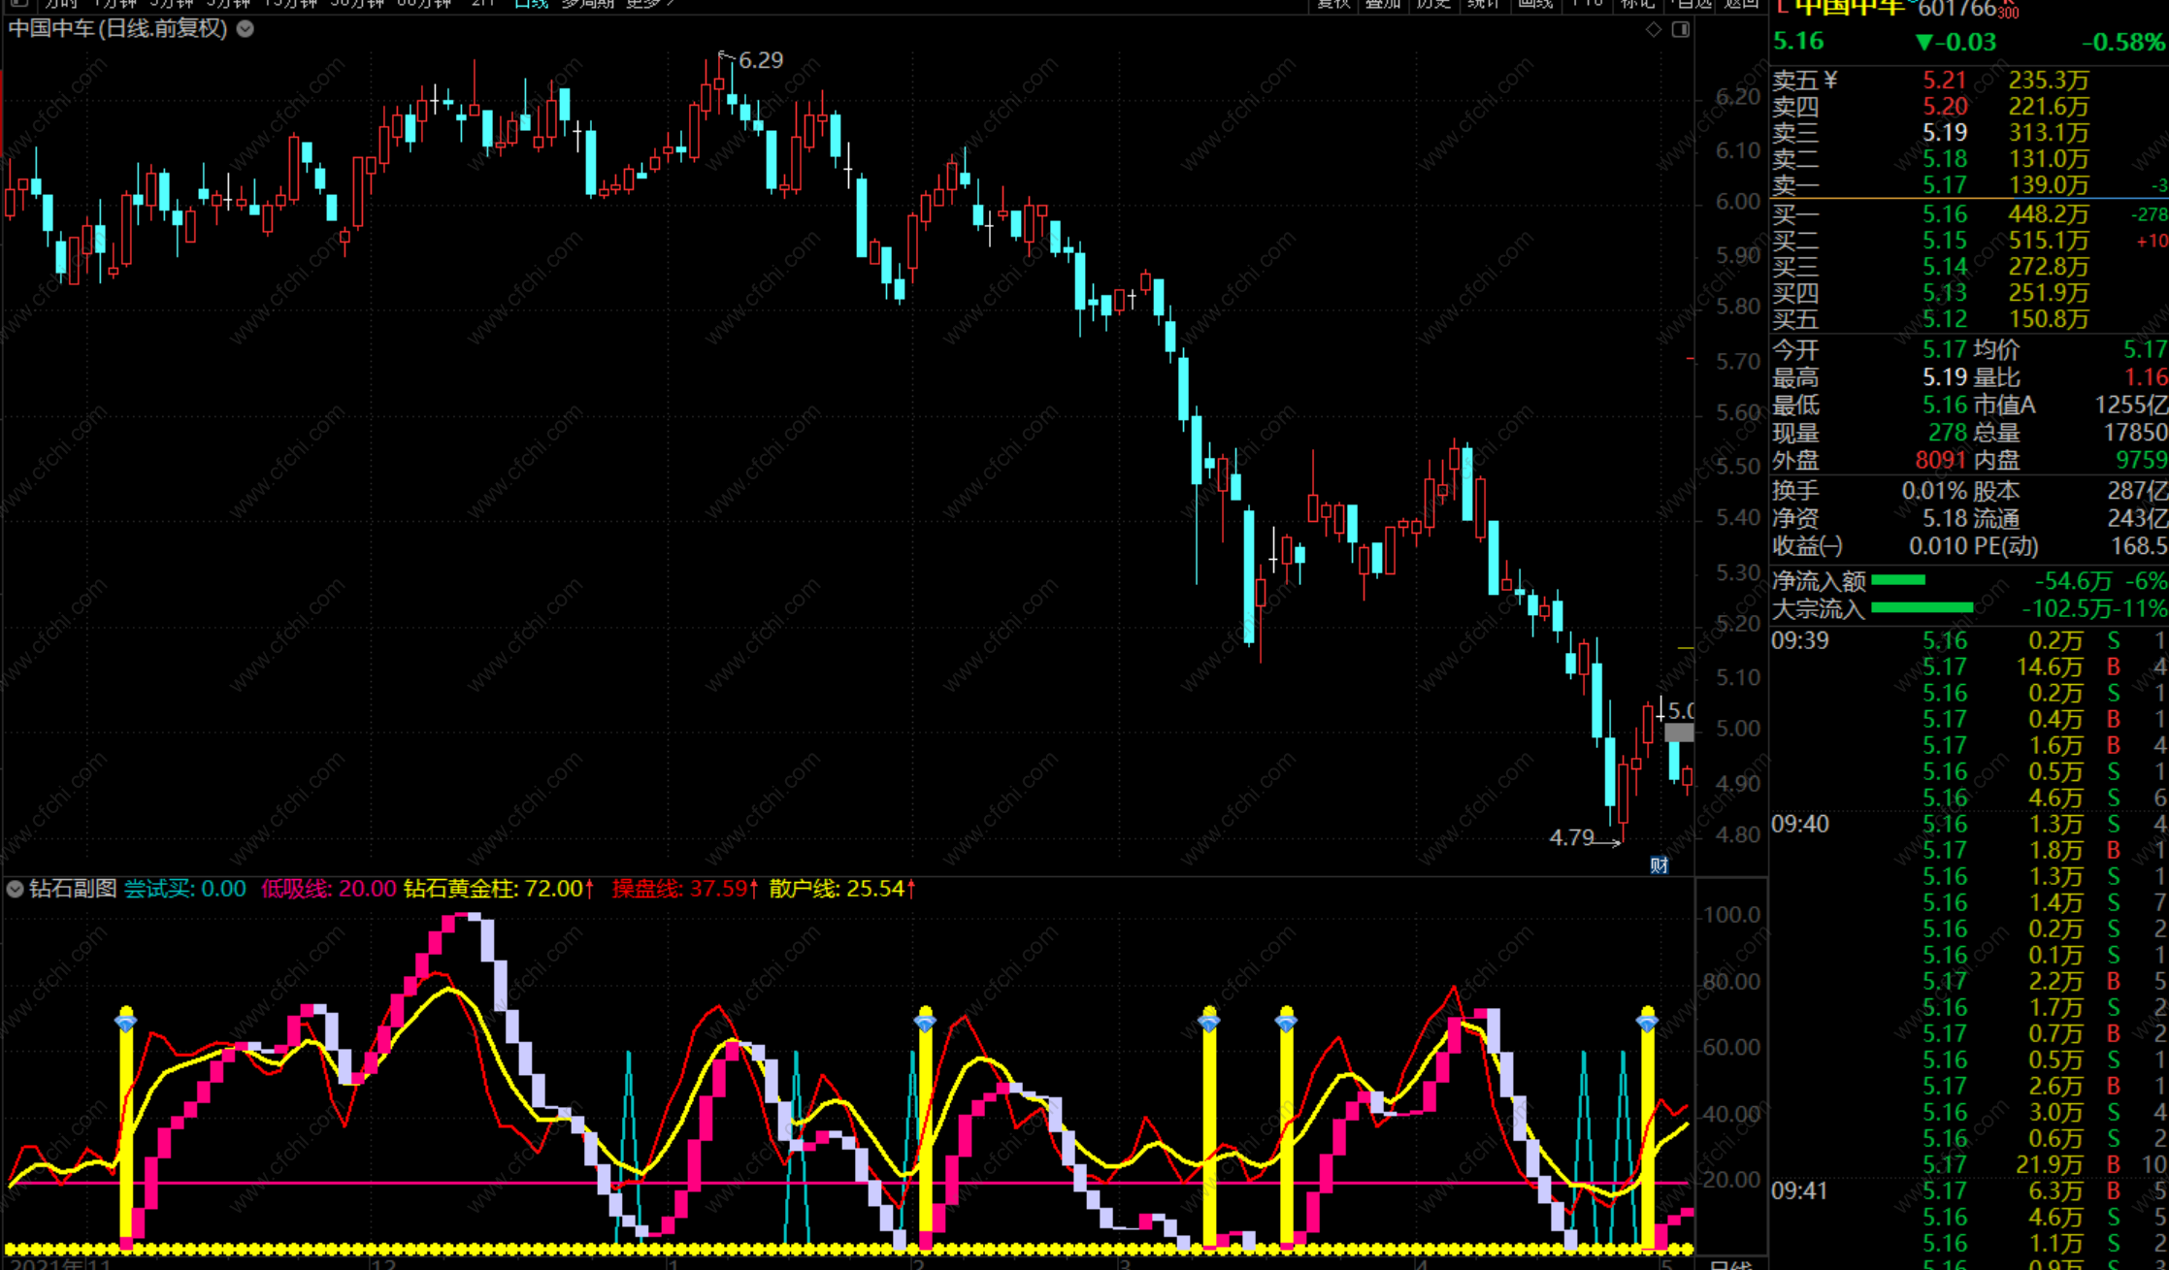This screenshot has width=2169, height=1270.
Task: Click the 买一 5.16 bid price row
Action: click(1944, 214)
